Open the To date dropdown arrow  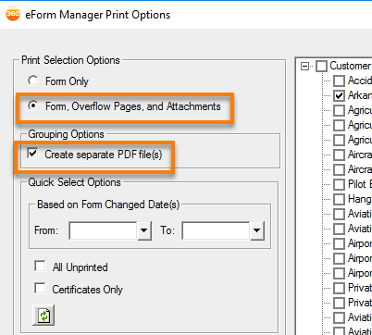click(257, 230)
